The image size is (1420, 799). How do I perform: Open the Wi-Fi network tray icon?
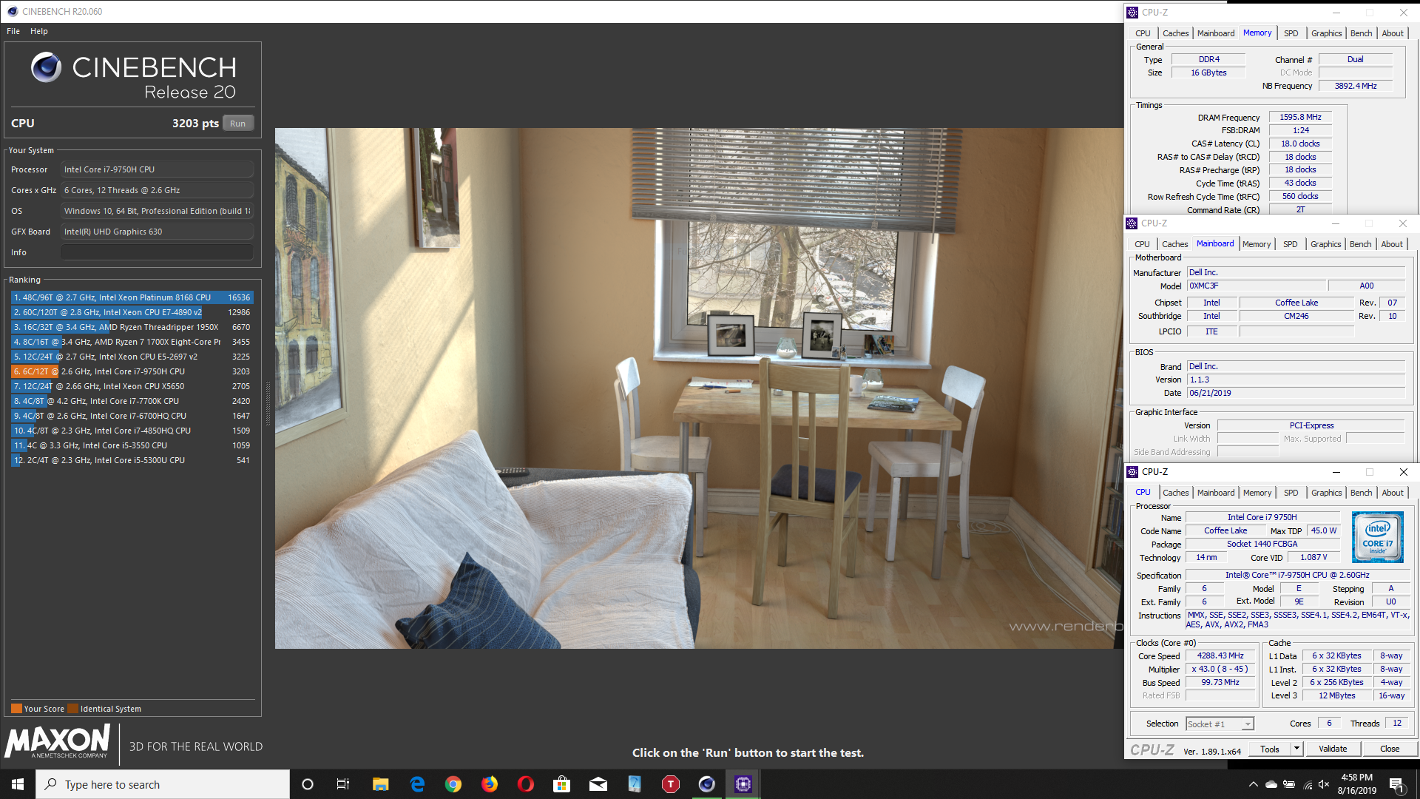click(x=1308, y=784)
